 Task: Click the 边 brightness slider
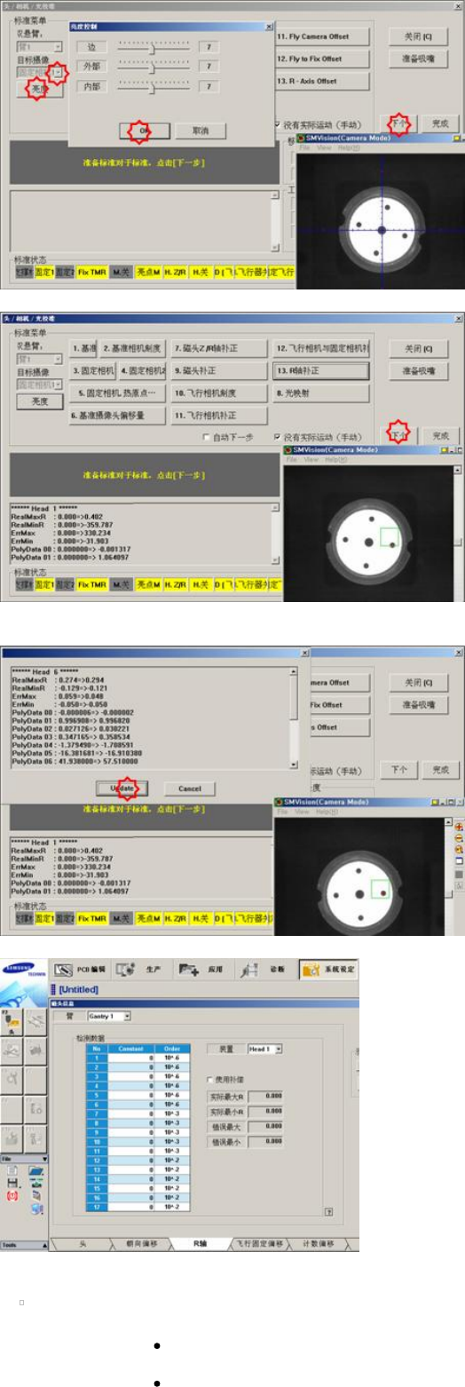pyautogui.click(x=153, y=46)
